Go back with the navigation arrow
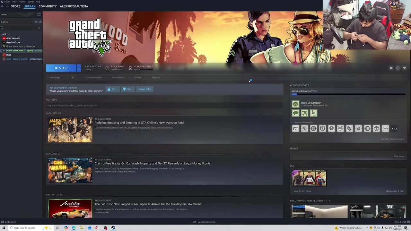This screenshot has height=231, width=411. point(2,6)
